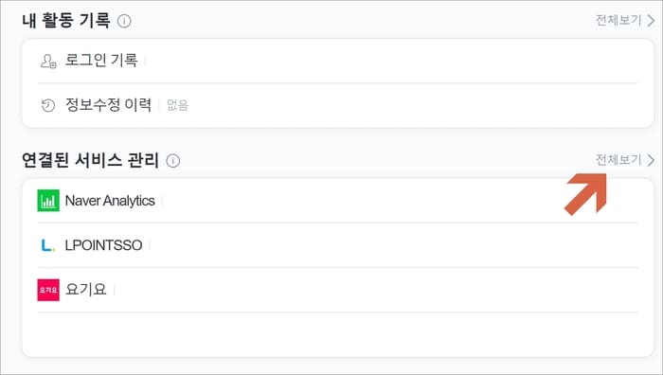Click the login record user icon
The width and height of the screenshot is (663, 375).
48,61
